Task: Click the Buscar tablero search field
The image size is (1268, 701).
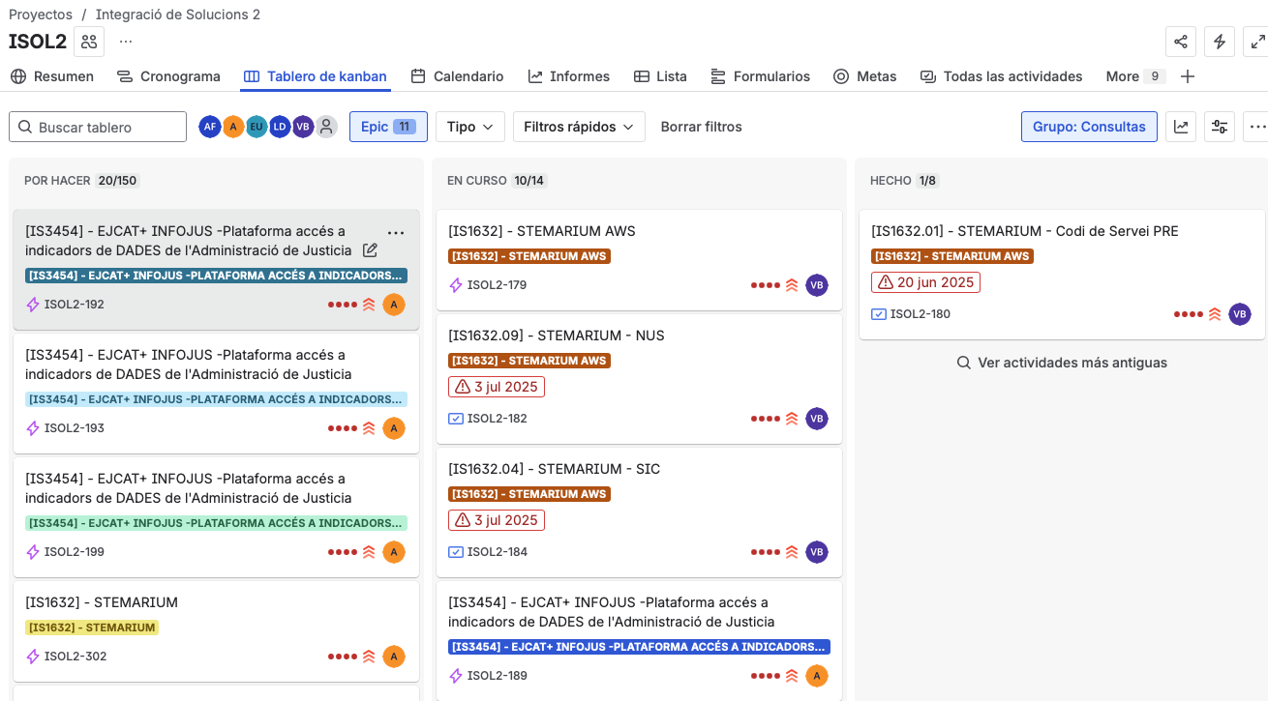Action: [98, 127]
